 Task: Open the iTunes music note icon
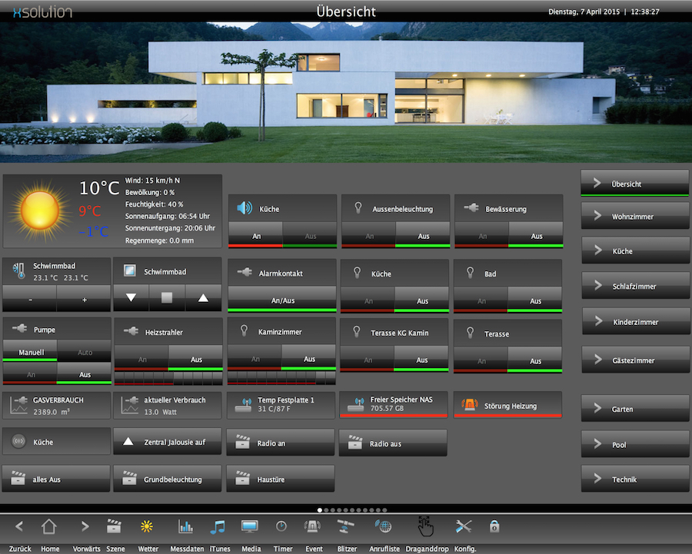pos(218,527)
